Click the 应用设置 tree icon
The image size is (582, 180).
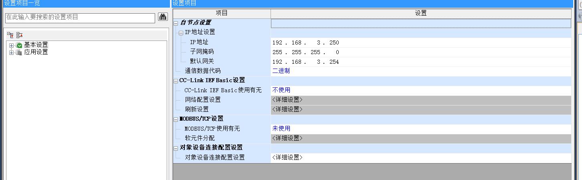point(19,53)
